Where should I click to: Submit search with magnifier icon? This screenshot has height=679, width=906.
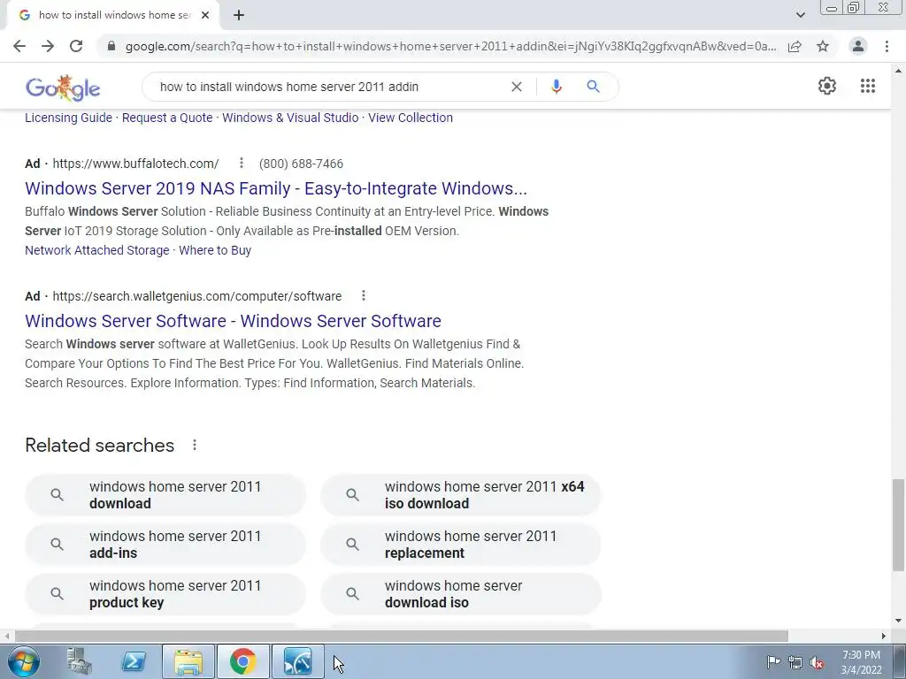point(593,87)
